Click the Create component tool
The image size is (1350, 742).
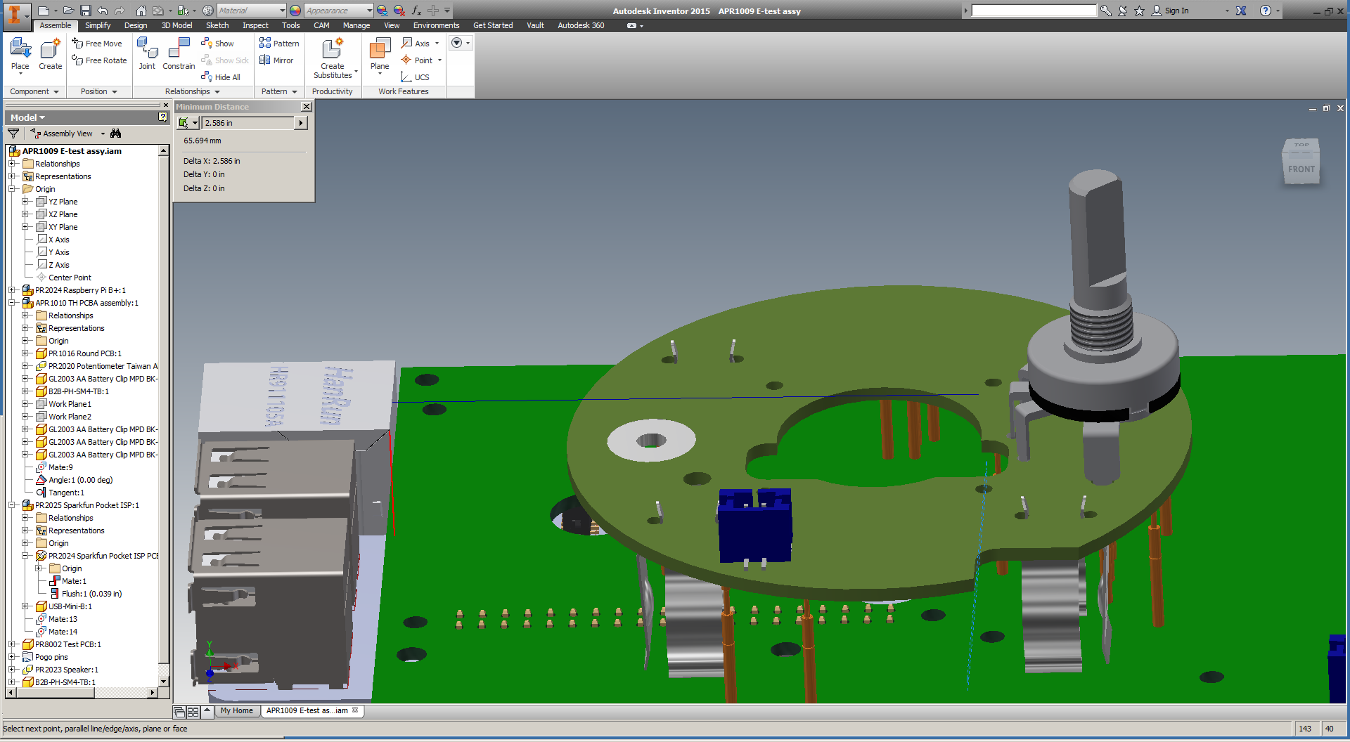(50, 54)
